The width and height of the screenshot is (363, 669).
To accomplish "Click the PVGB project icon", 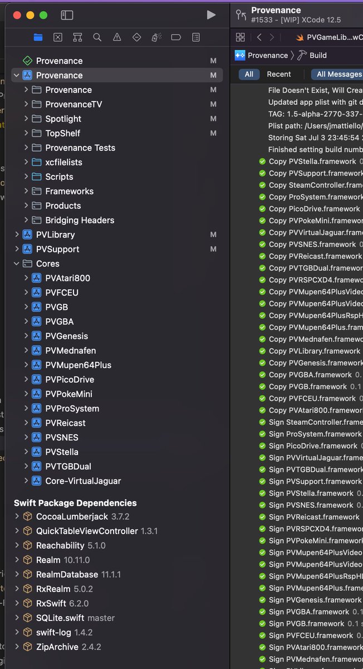I will coord(37,307).
